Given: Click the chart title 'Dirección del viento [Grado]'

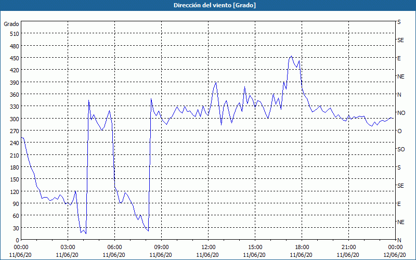Looking at the screenshot, I should point(215,5).
